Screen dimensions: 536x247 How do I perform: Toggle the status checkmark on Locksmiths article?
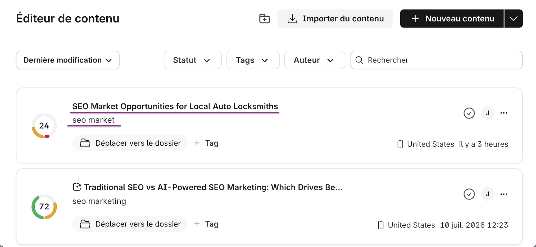(469, 113)
